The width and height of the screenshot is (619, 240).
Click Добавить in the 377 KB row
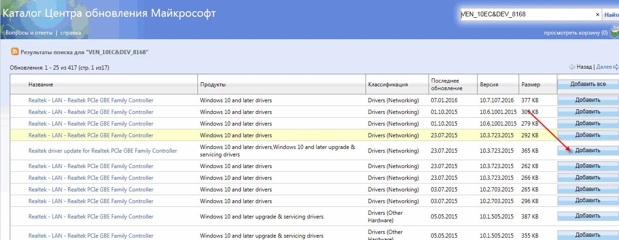coord(588,100)
